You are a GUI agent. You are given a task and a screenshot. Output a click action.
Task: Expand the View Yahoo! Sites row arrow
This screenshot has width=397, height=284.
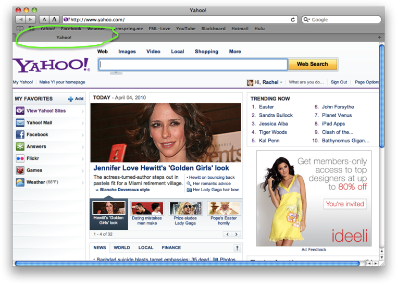coord(82,111)
